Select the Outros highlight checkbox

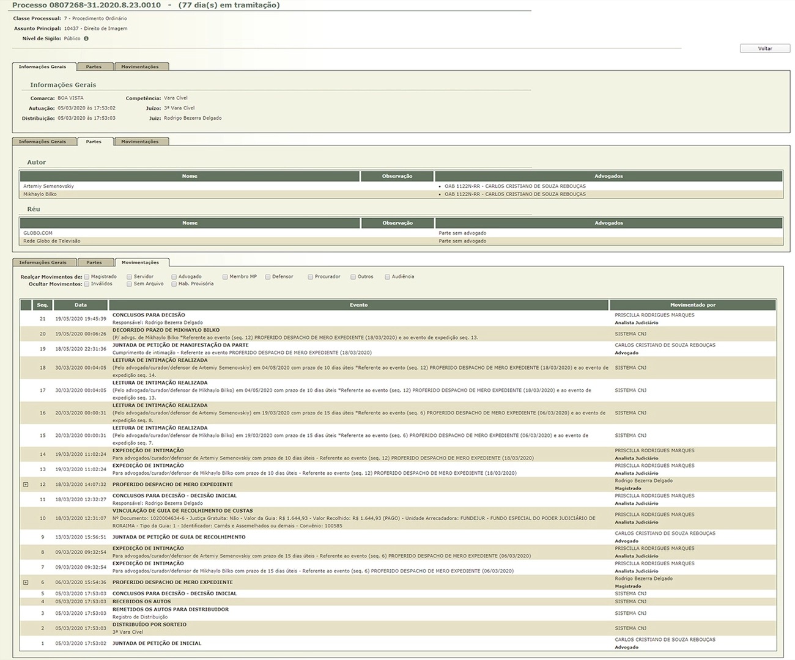point(353,277)
